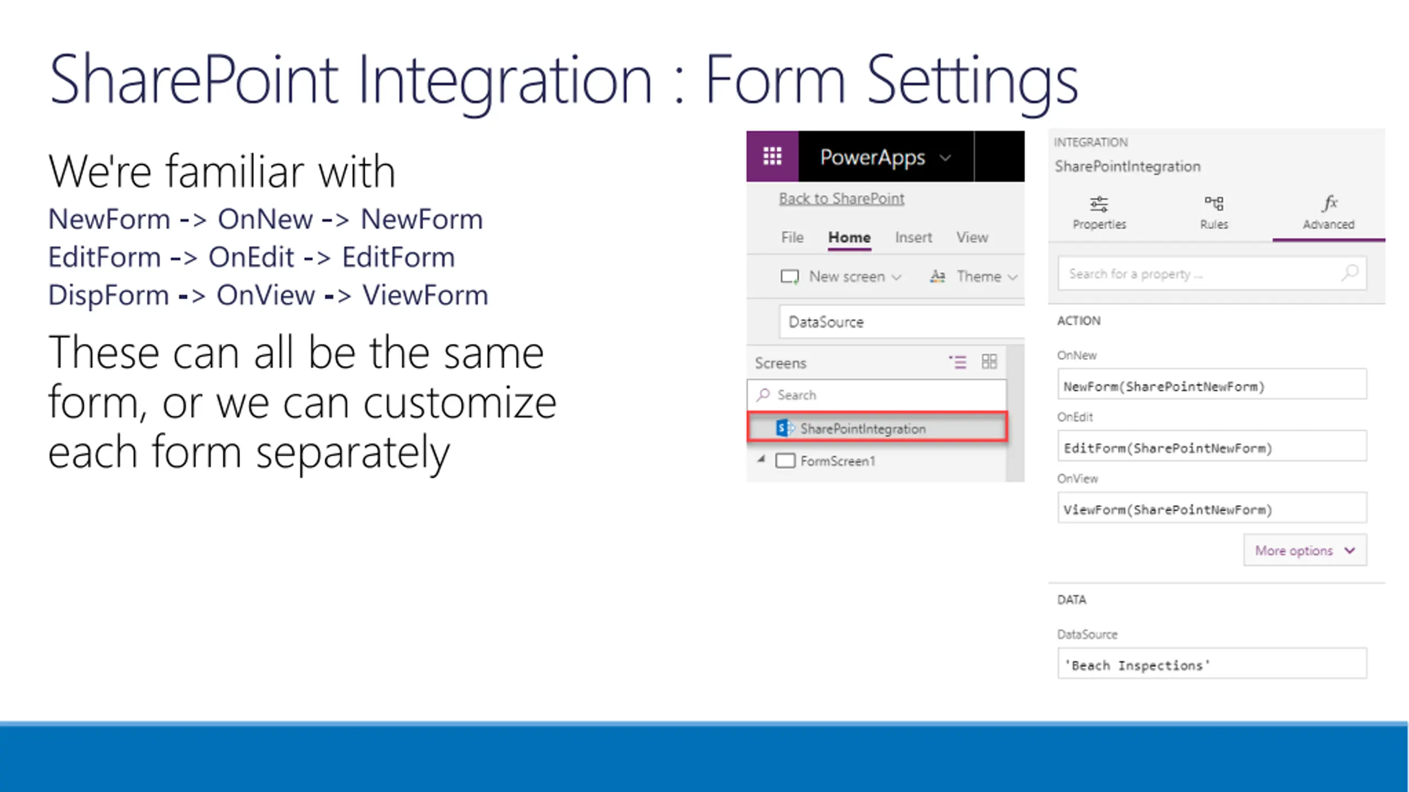1409x792 pixels.
Task: Edit the DataSource value 'Beach Inspections'
Action: [1211, 664]
